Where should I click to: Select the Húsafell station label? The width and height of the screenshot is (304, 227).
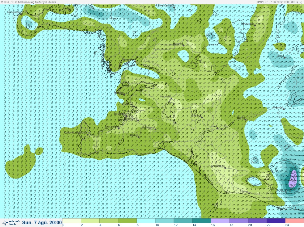pyautogui.click(x=178, y=44)
